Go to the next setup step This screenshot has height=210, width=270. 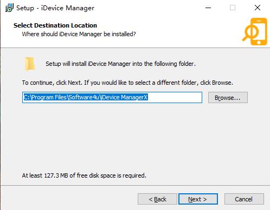(198, 199)
